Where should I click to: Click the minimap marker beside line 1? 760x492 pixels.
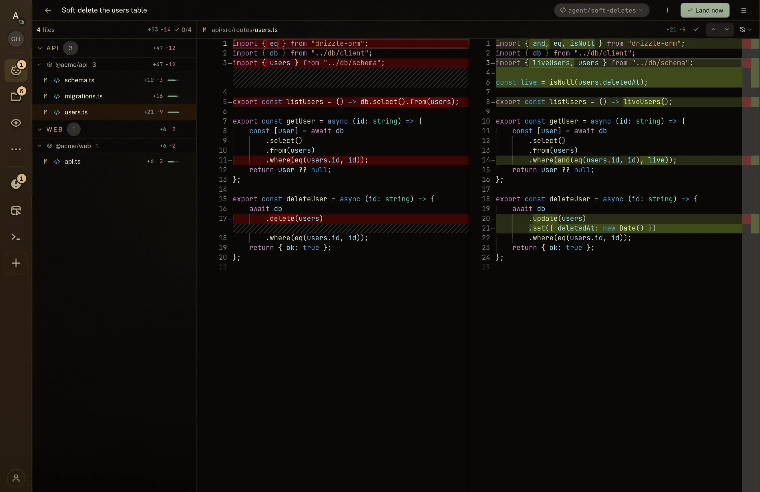[750, 43]
